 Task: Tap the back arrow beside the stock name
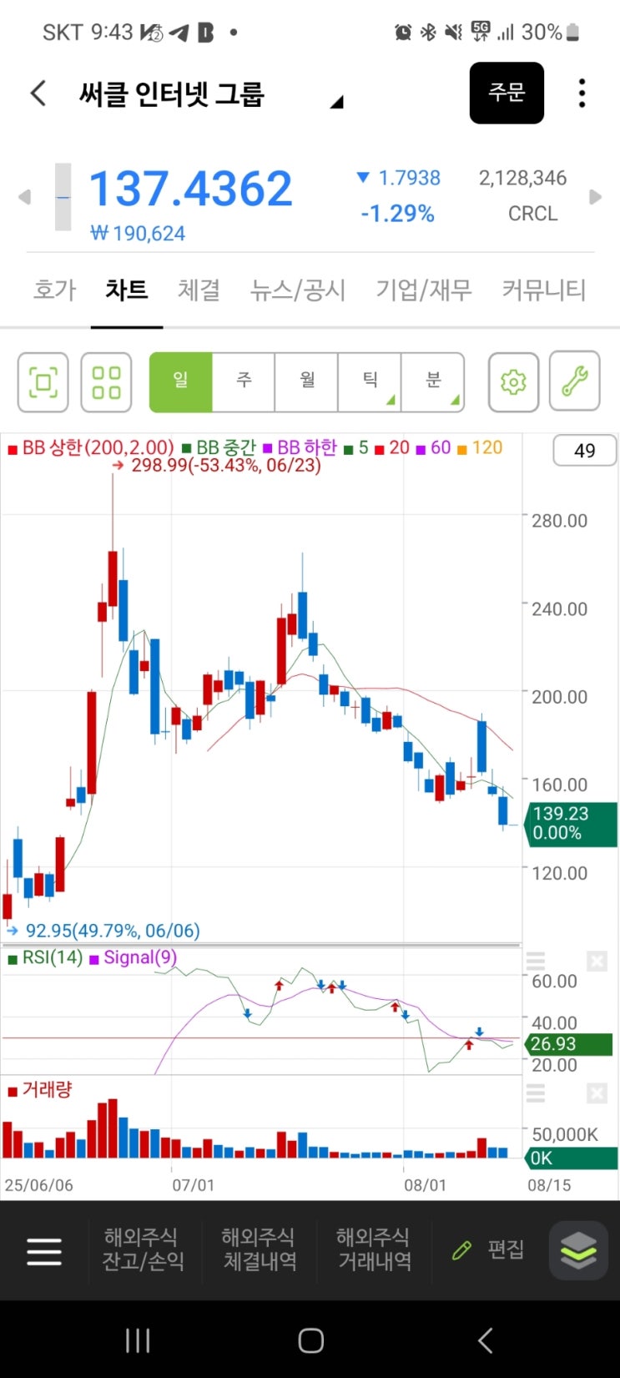[x=38, y=93]
